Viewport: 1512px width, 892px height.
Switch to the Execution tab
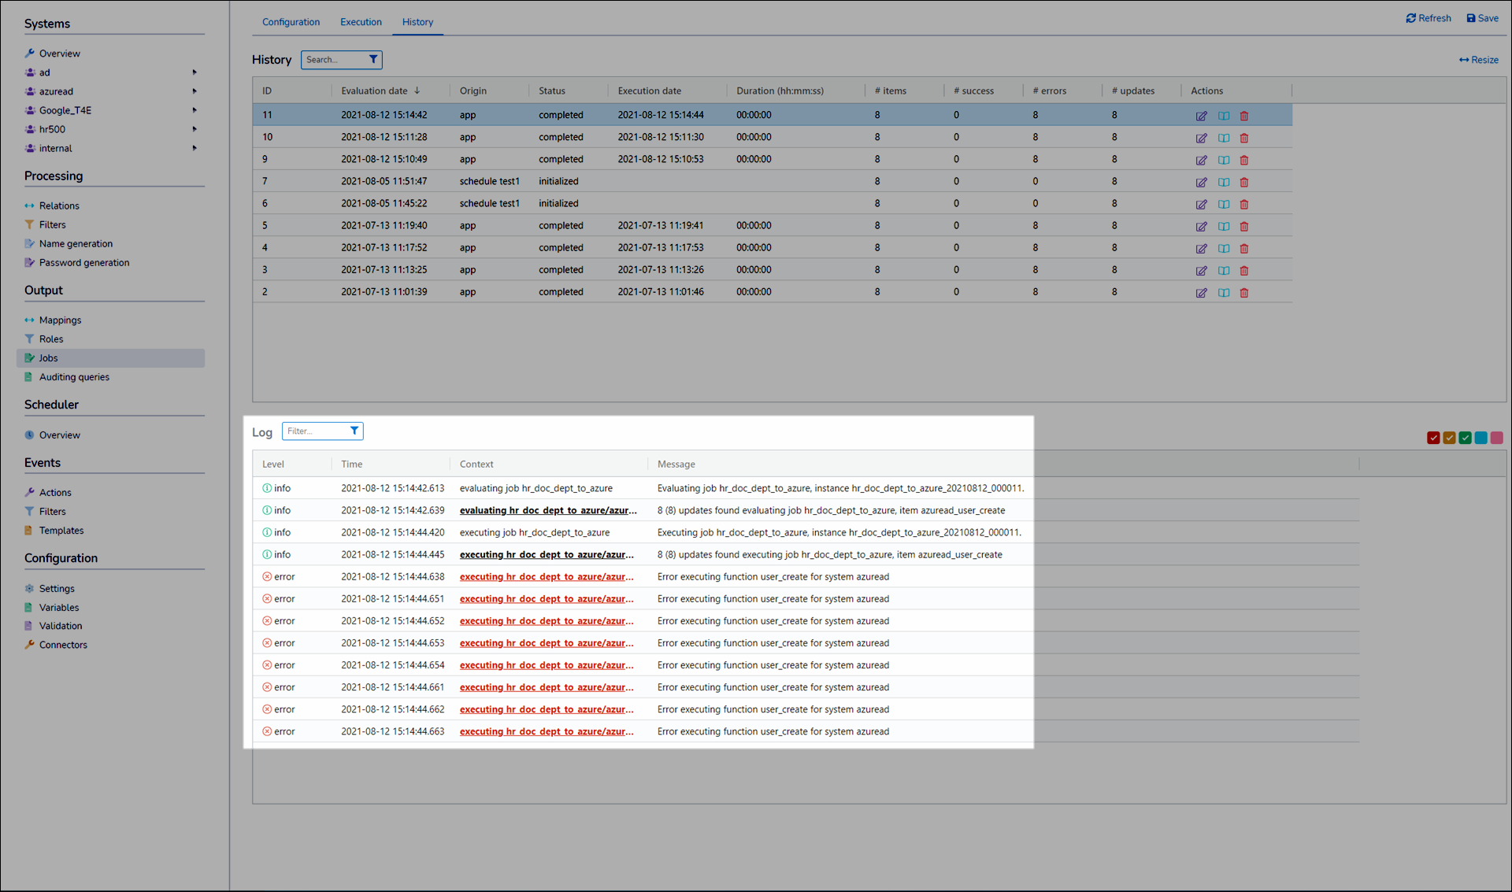pyautogui.click(x=361, y=22)
